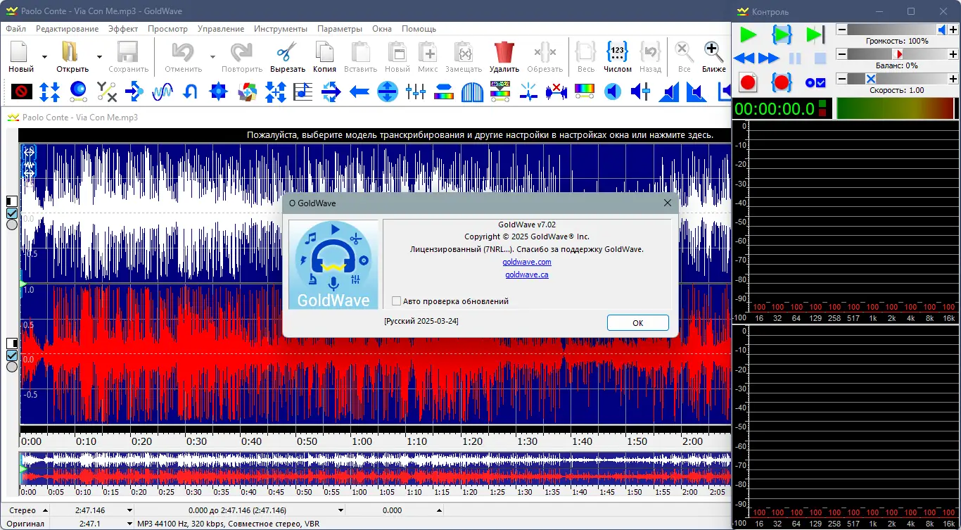Click the green Play button in Control panel
The width and height of the screenshot is (961, 530).
[x=748, y=34]
